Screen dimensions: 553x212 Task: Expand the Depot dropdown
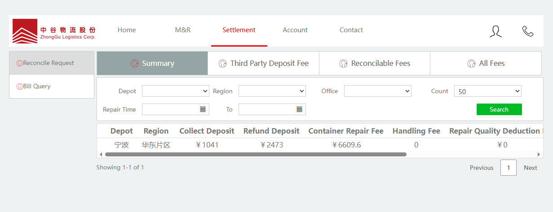click(175, 91)
